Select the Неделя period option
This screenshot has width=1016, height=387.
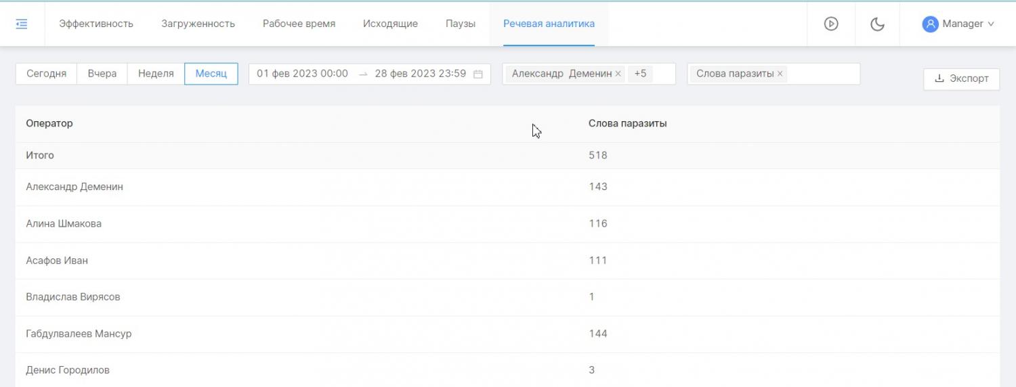[x=156, y=74]
